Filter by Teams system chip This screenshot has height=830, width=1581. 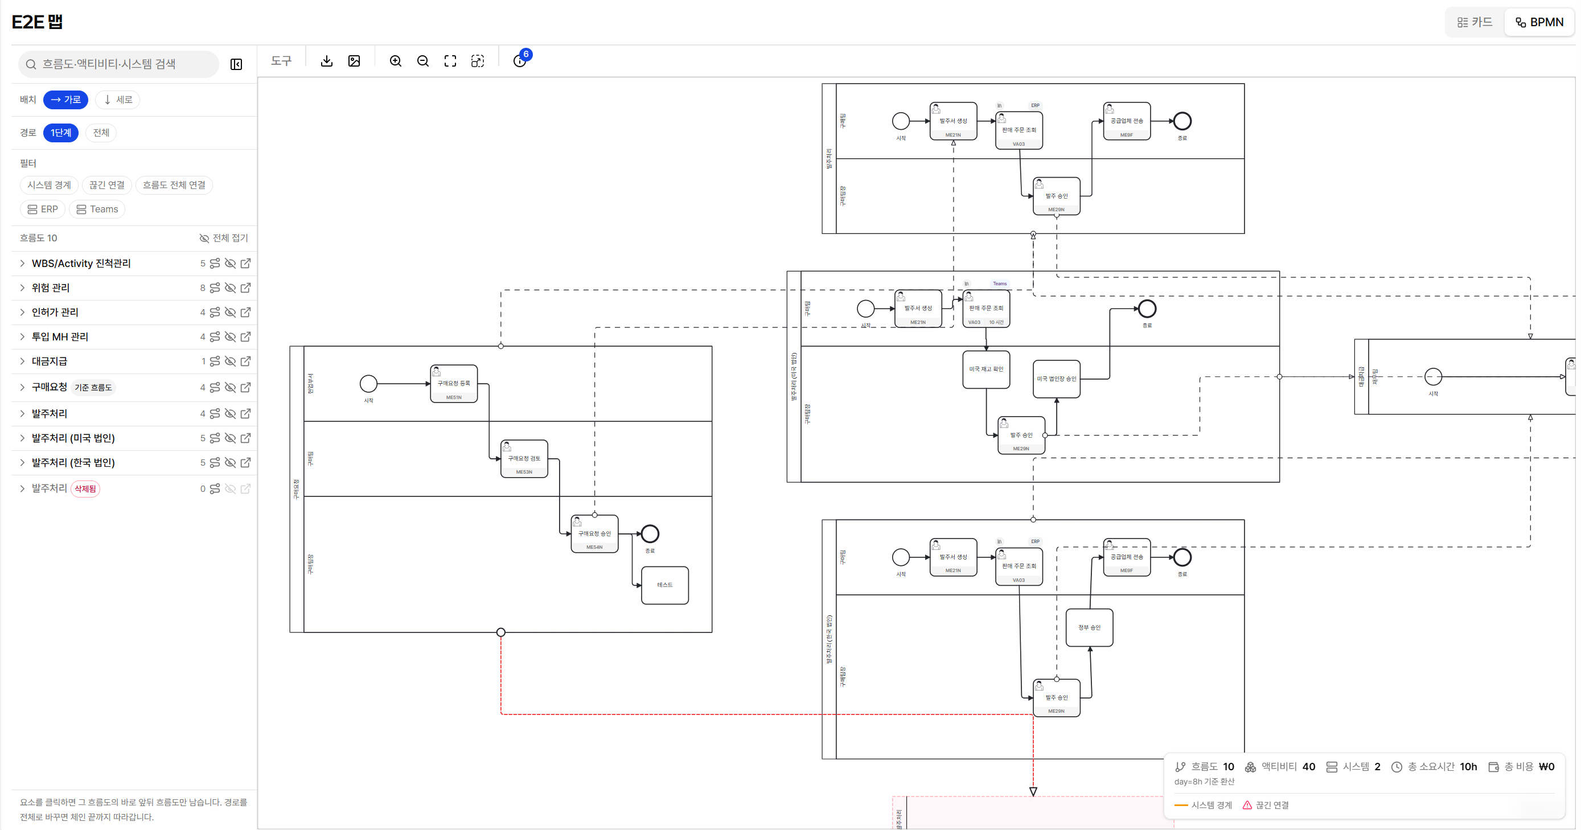97,209
